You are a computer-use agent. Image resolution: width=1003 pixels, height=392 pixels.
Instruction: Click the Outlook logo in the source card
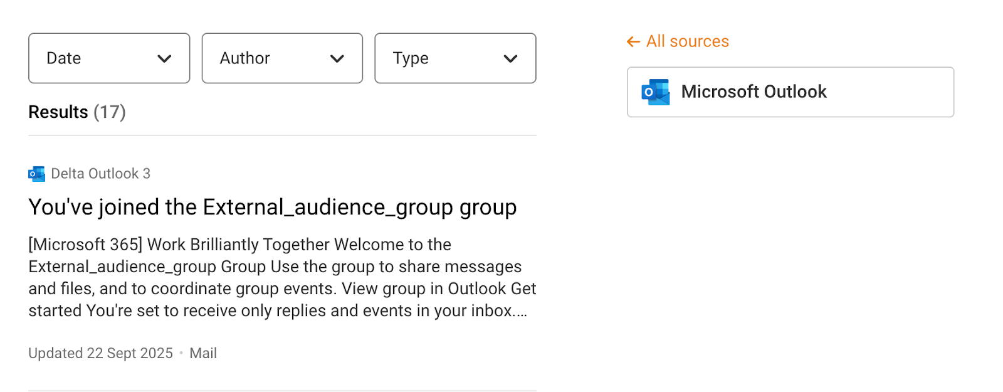pyautogui.click(x=655, y=92)
